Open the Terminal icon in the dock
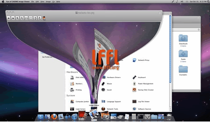This screenshot has height=131, width=210. tap(140, 116)
